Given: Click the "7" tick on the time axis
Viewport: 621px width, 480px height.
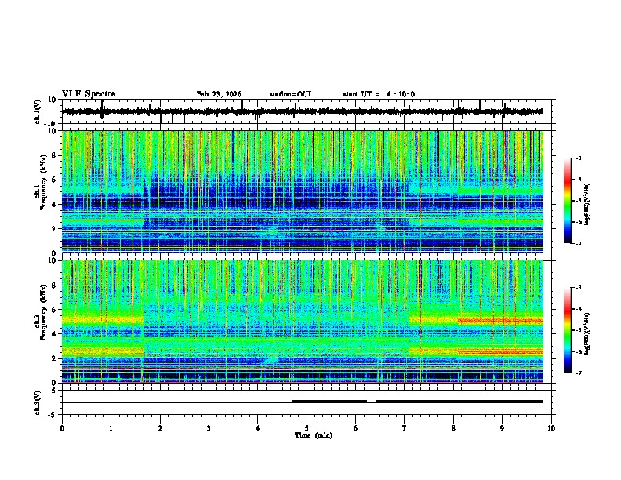Looking at the screenshot, I should tap(405, 428).
